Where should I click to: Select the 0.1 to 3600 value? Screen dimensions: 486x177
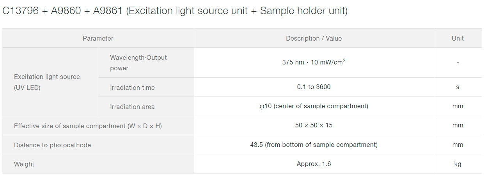314,87
